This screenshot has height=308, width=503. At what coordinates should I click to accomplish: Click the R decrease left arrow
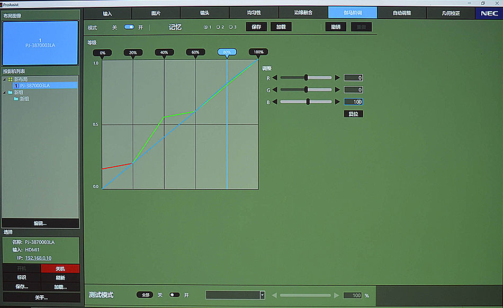(275, 78)
